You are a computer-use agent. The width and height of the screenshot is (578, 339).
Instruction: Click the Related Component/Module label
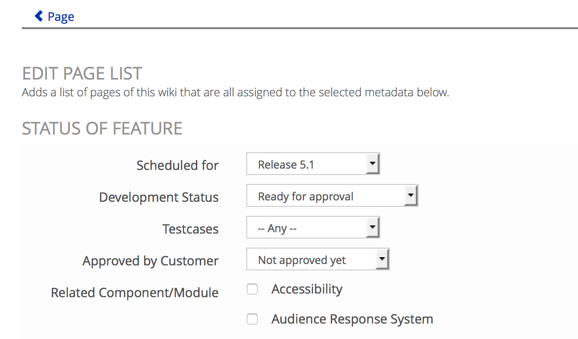click(x=135, y=293)
